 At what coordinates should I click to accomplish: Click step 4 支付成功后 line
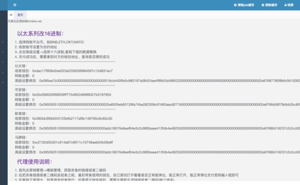click(62, 57)
